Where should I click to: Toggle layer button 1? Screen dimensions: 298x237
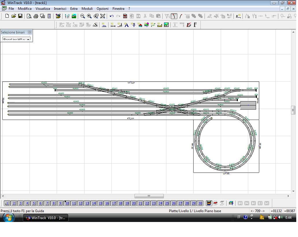7,203
